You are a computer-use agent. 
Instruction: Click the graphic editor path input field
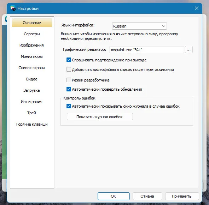(147, 50)
